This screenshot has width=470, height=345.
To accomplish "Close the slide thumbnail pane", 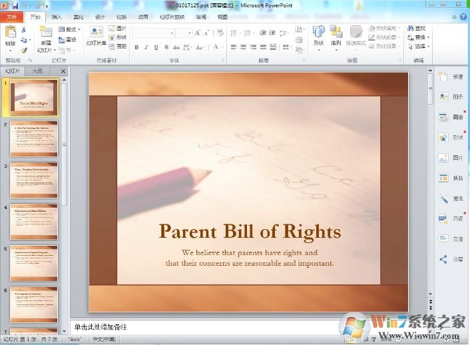I will (63, 71).
